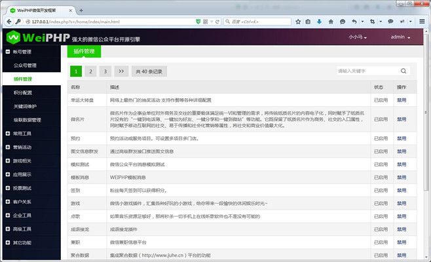Go back with the browser back arrow
431x262 pixels.
click(9, 22)
